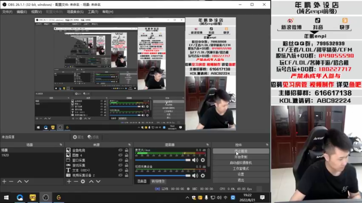Undock the 控件 panel via its float icon
Viewport: 362px width, 203px height.
[x=267, y=144]
